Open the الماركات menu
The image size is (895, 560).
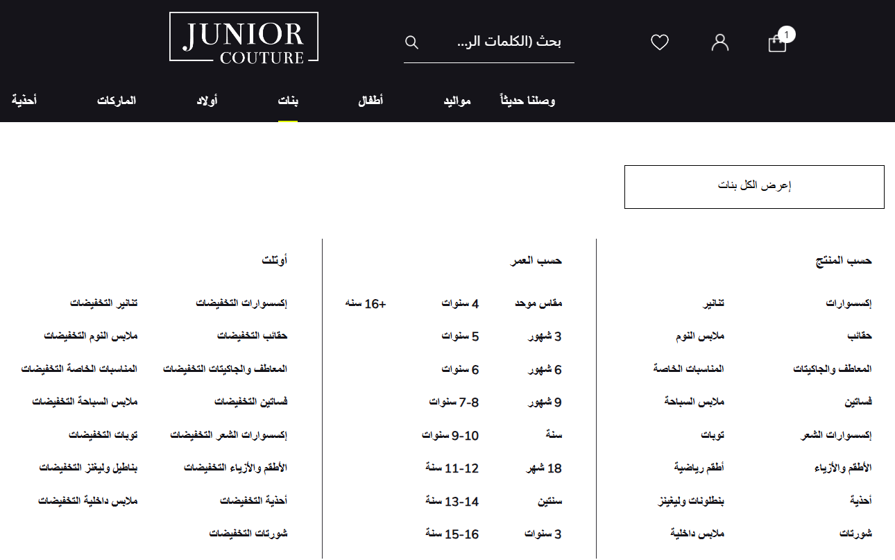coord(117,101)
